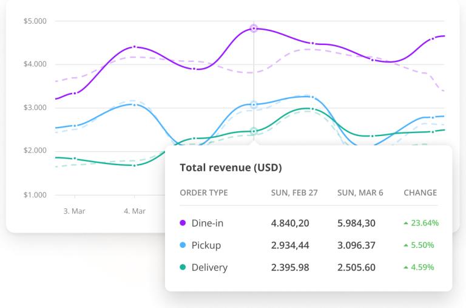
Task: Click the ORDER TYPE column header
Action: click(204, 193)
